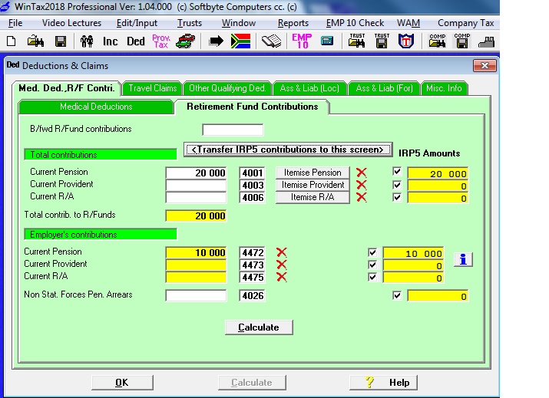Toggle IRP5 checkbox in 4472 employer row
Screen dimensions: 549x398
click(372, 252)
